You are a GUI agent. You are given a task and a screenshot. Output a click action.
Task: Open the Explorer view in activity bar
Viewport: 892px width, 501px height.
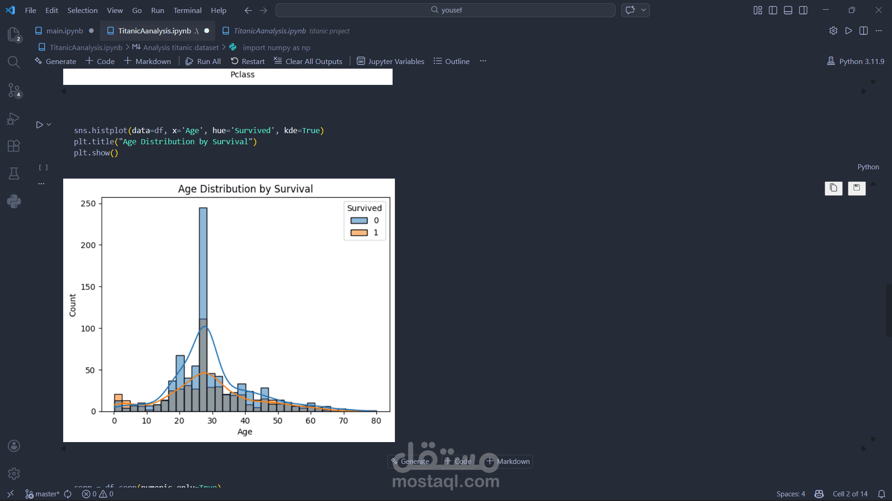[14, 34]
